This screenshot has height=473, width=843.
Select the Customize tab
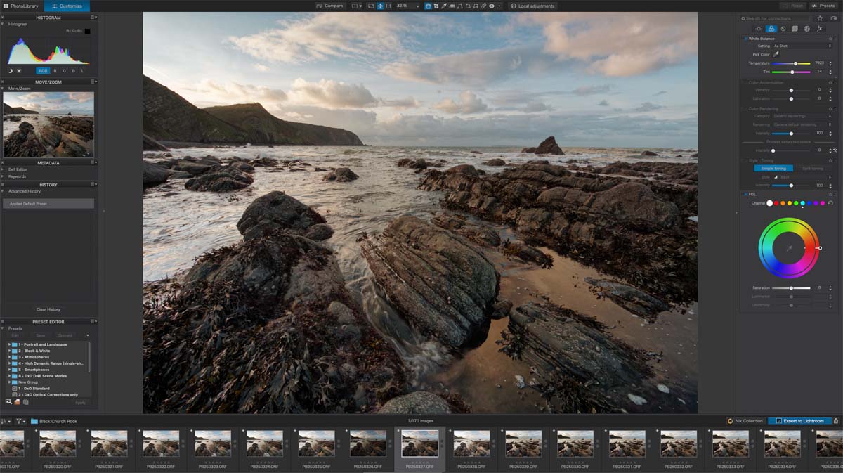click(67, 6)
